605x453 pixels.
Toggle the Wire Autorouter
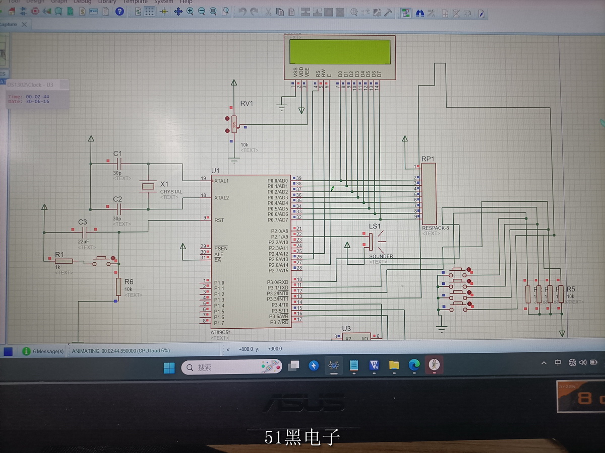(x=406, y=13)
